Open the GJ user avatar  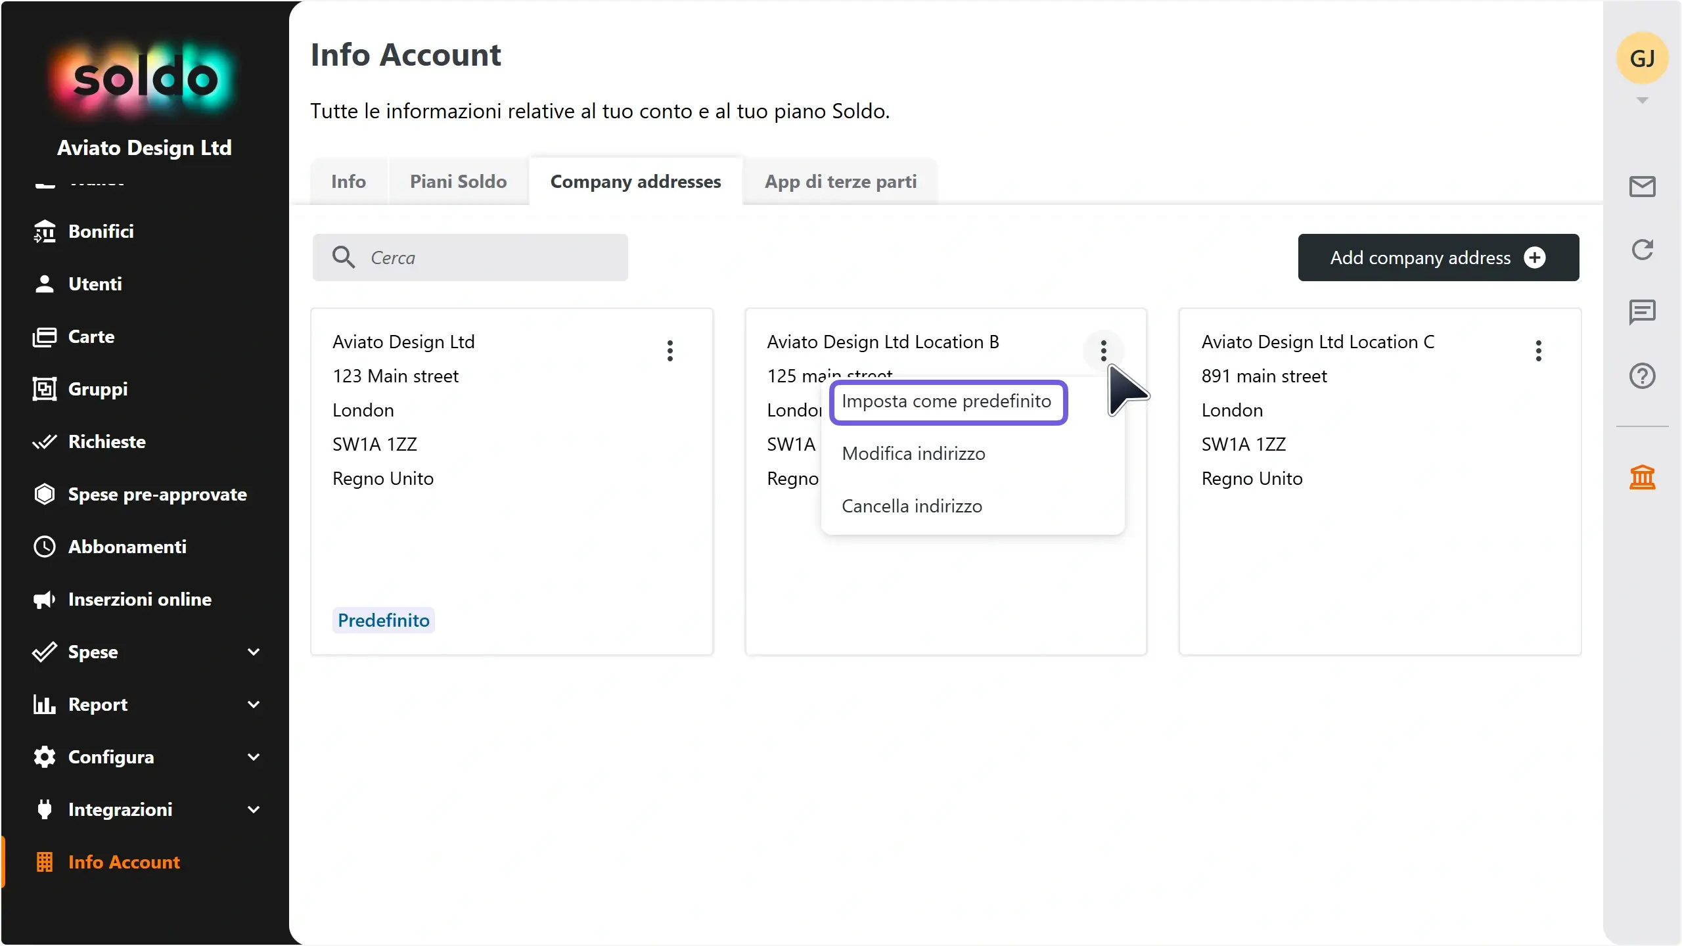1642,58
